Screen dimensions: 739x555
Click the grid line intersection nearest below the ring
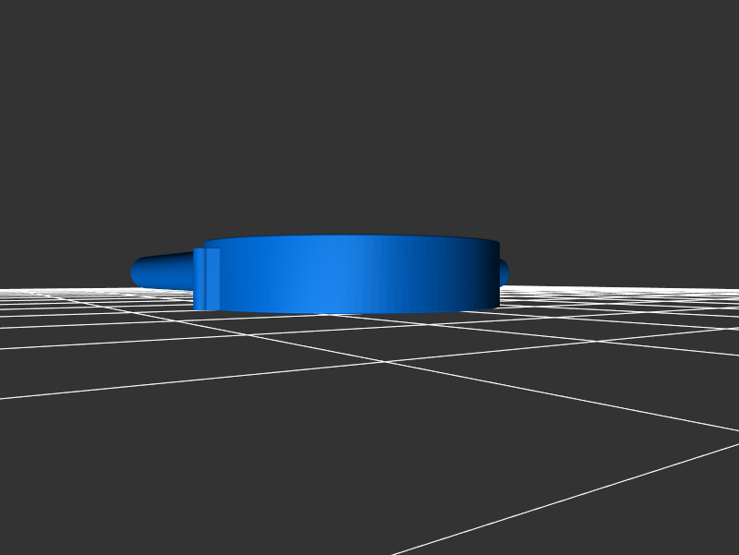[384, 361]
